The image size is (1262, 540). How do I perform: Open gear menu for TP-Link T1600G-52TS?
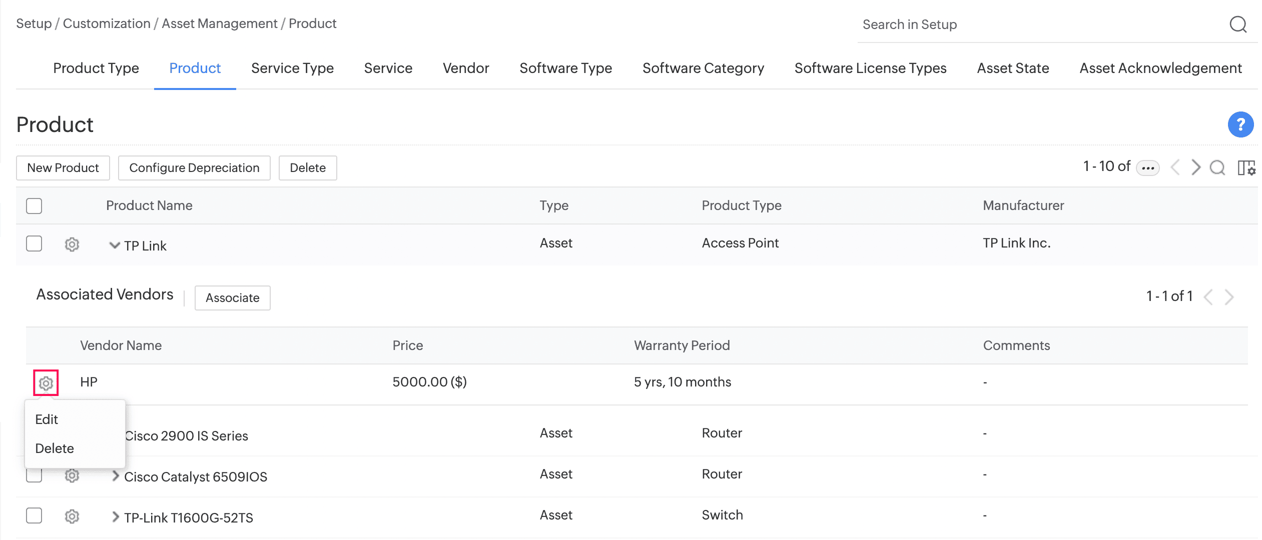[x=72, y=516]
